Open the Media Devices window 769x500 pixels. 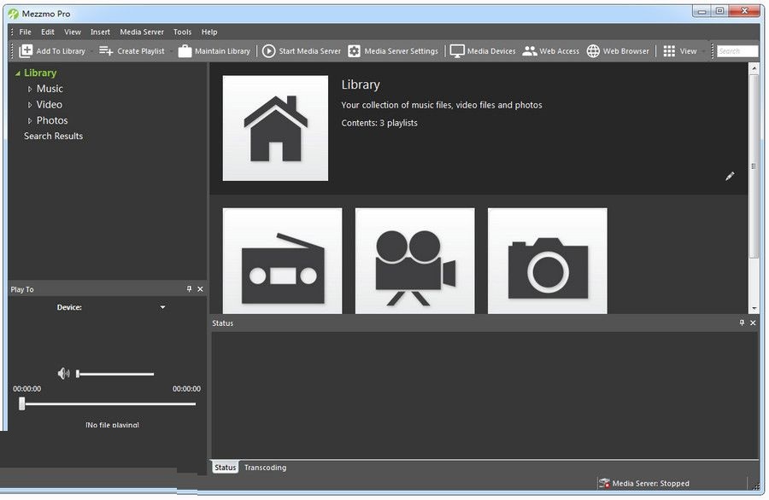tap(457, 51)
